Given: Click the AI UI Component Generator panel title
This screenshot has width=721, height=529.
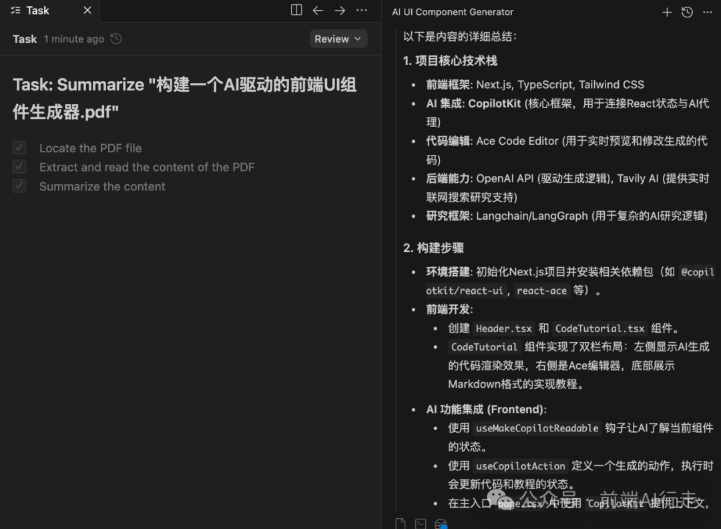Looking at the screenshot, I should (453, 11).
